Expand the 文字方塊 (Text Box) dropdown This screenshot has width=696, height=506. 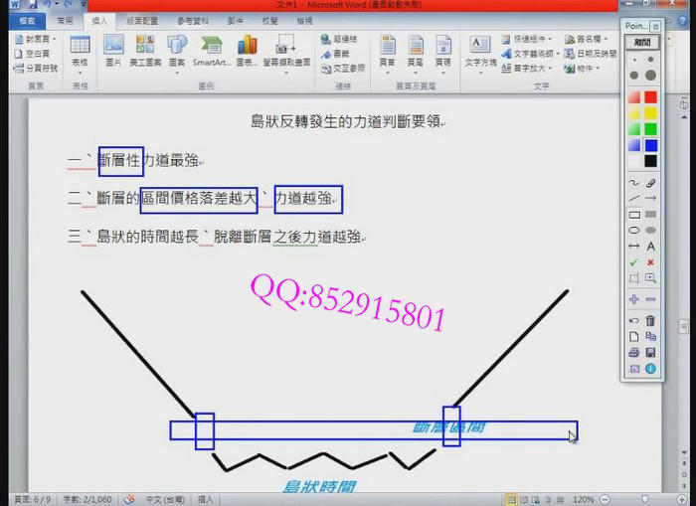[x=480, y=51]
